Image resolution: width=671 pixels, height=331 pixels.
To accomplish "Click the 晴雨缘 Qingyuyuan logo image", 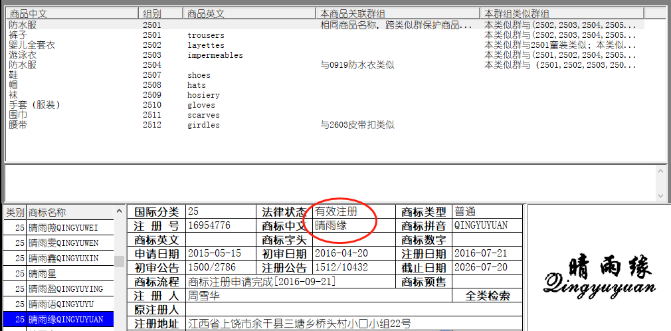I will 600,276.
